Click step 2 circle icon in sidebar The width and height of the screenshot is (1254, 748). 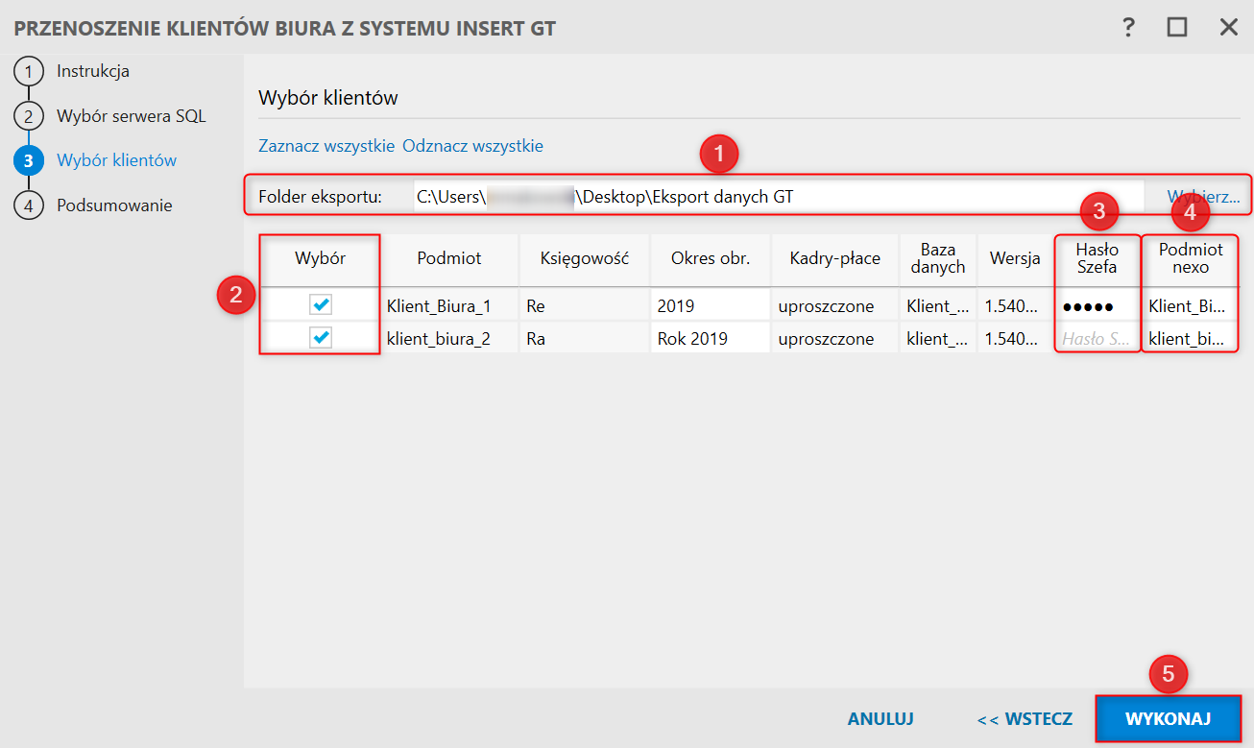click(29, 116)
